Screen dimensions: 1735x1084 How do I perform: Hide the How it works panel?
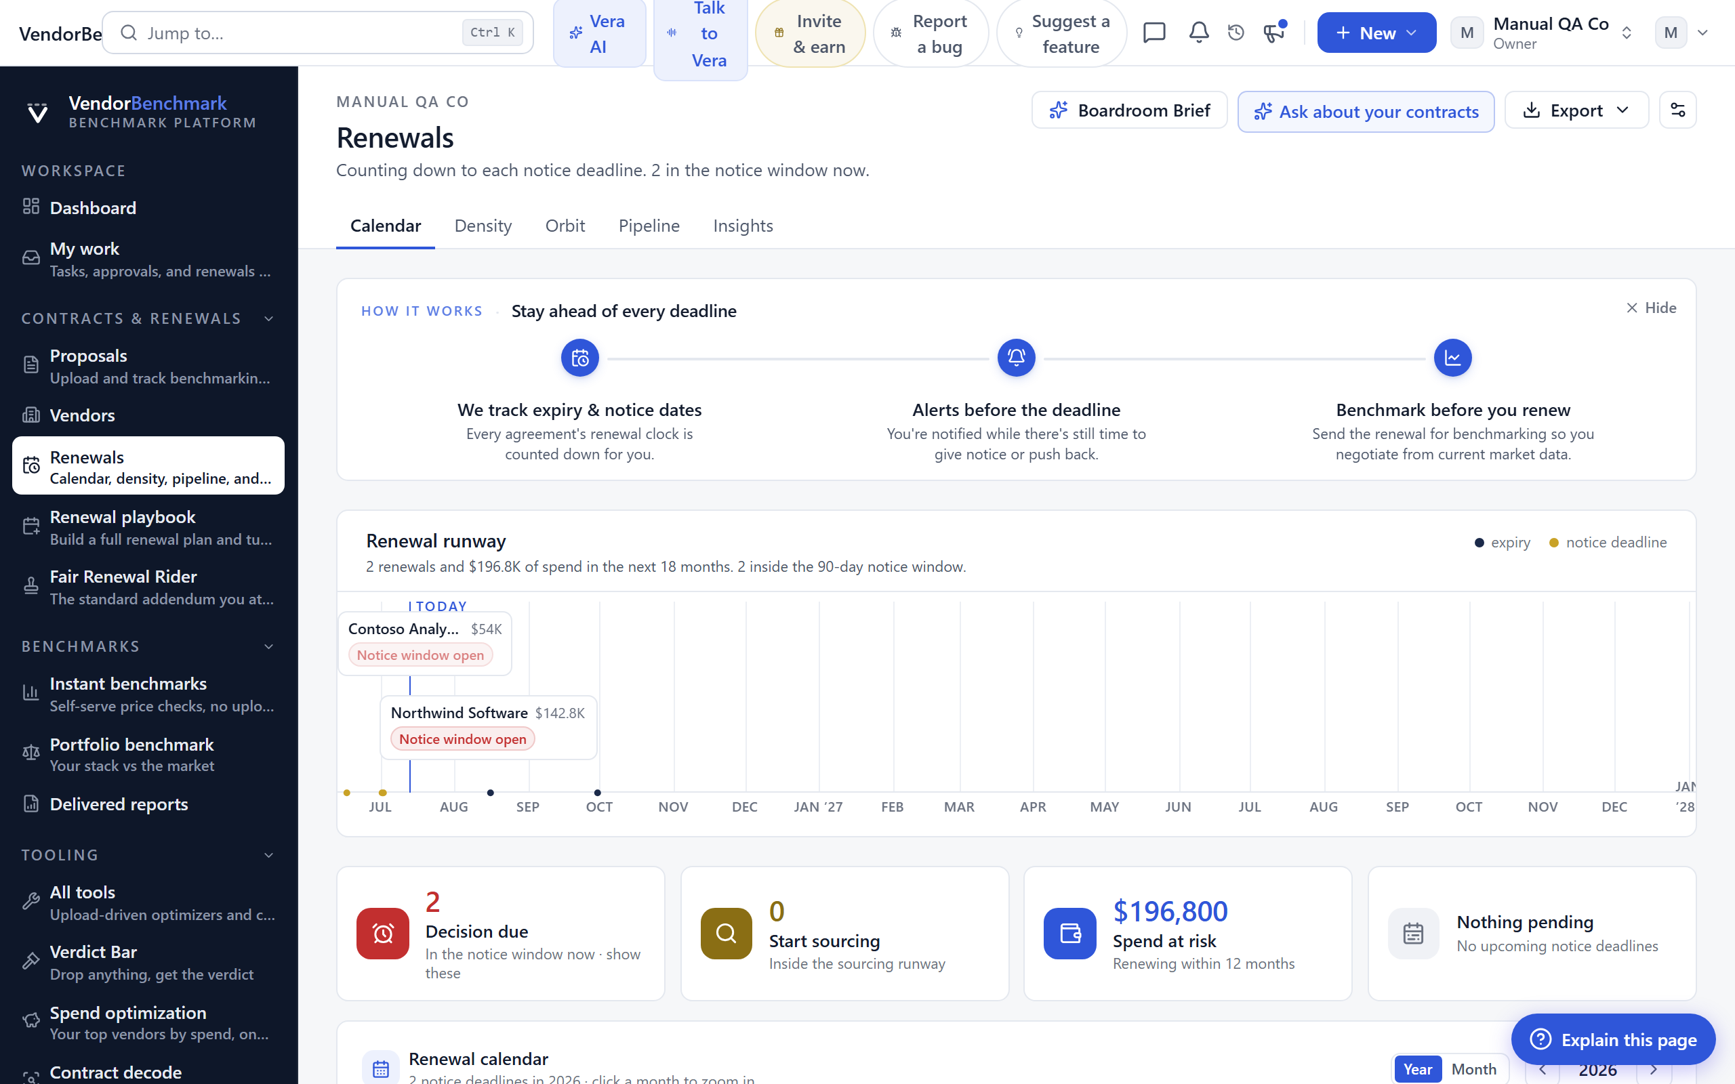(1651, 308)
